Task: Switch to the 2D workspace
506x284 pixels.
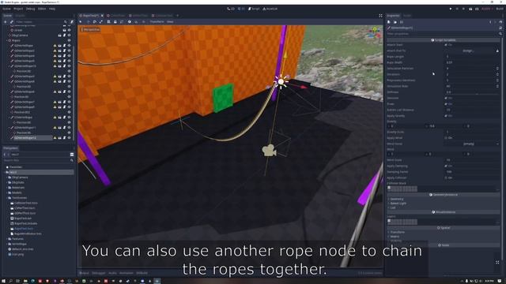Action: (x=231, y=9)
